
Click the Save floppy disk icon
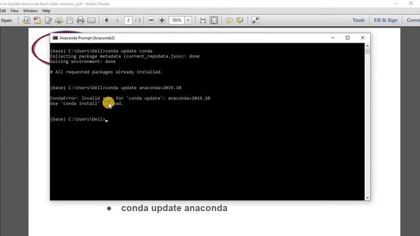pos(70,20)
